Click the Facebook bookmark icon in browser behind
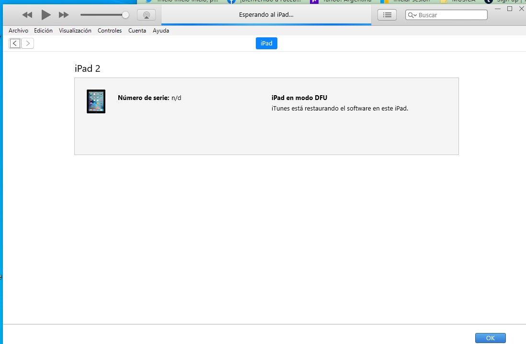Screen dimensions: 526x344 coord(231,1)
